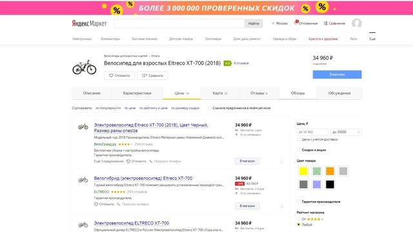Sort offers по рейтингу и цене
Viewport: 413px width, 232px height.
(x=154, y=108)
